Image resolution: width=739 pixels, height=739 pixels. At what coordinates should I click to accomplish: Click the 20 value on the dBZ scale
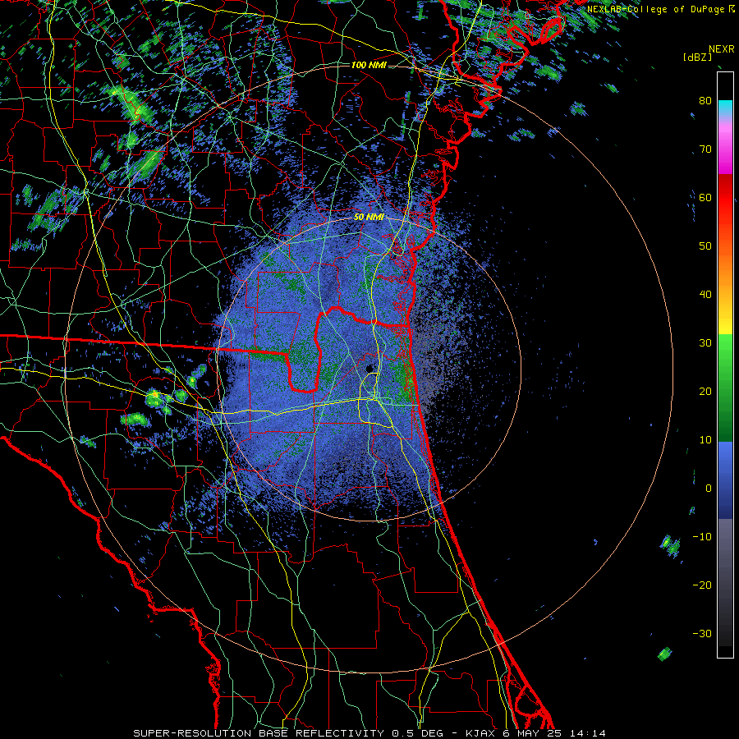pos(705,392)
